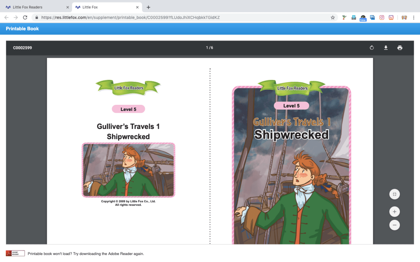Go back to the previous page
The height and width of the screenshot is (262, 420).
7,18
